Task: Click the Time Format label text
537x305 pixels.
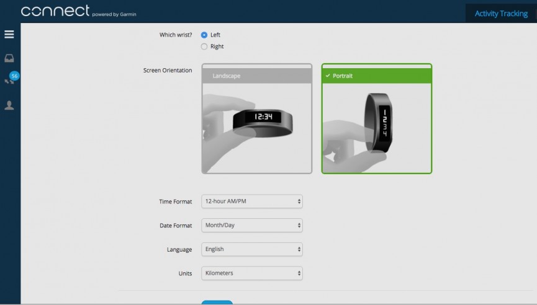Action: click(175, 201)
